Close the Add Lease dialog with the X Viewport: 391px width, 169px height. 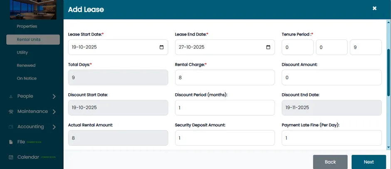click(x=374, y=8)
